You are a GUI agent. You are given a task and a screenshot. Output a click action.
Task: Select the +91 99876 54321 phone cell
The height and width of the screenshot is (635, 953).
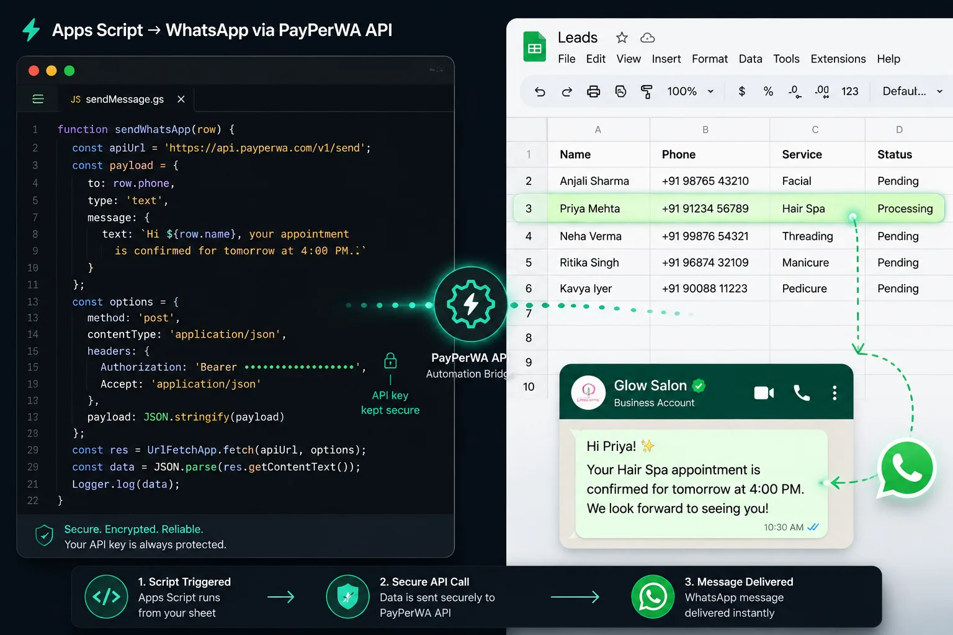(x=710, y=236)
